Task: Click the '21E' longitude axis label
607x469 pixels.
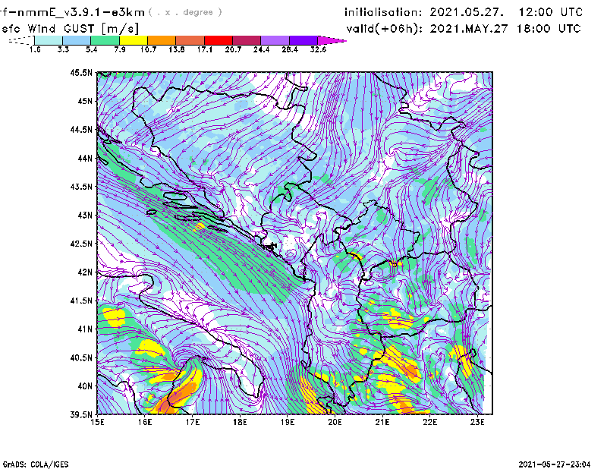Action: point(382,422)
